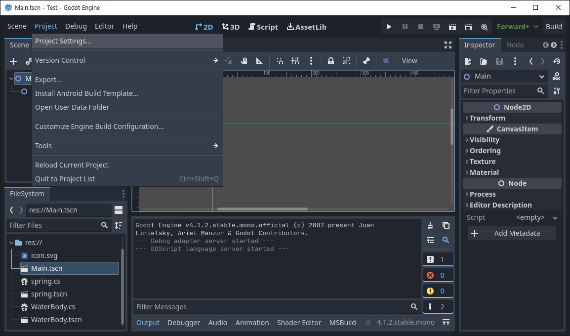570x336 pixels.
Task: Run the current scene icon
Action: (x=452, y=27)
